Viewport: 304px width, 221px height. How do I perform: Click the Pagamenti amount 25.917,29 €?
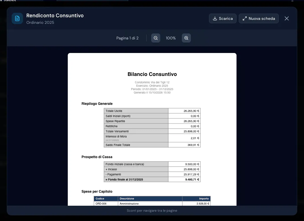click(191, 174)
